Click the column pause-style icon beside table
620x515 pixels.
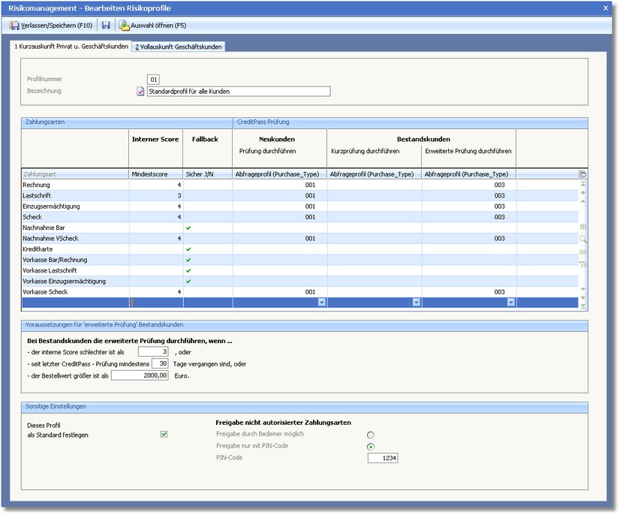pyautogui.click(x=582, y=226)
